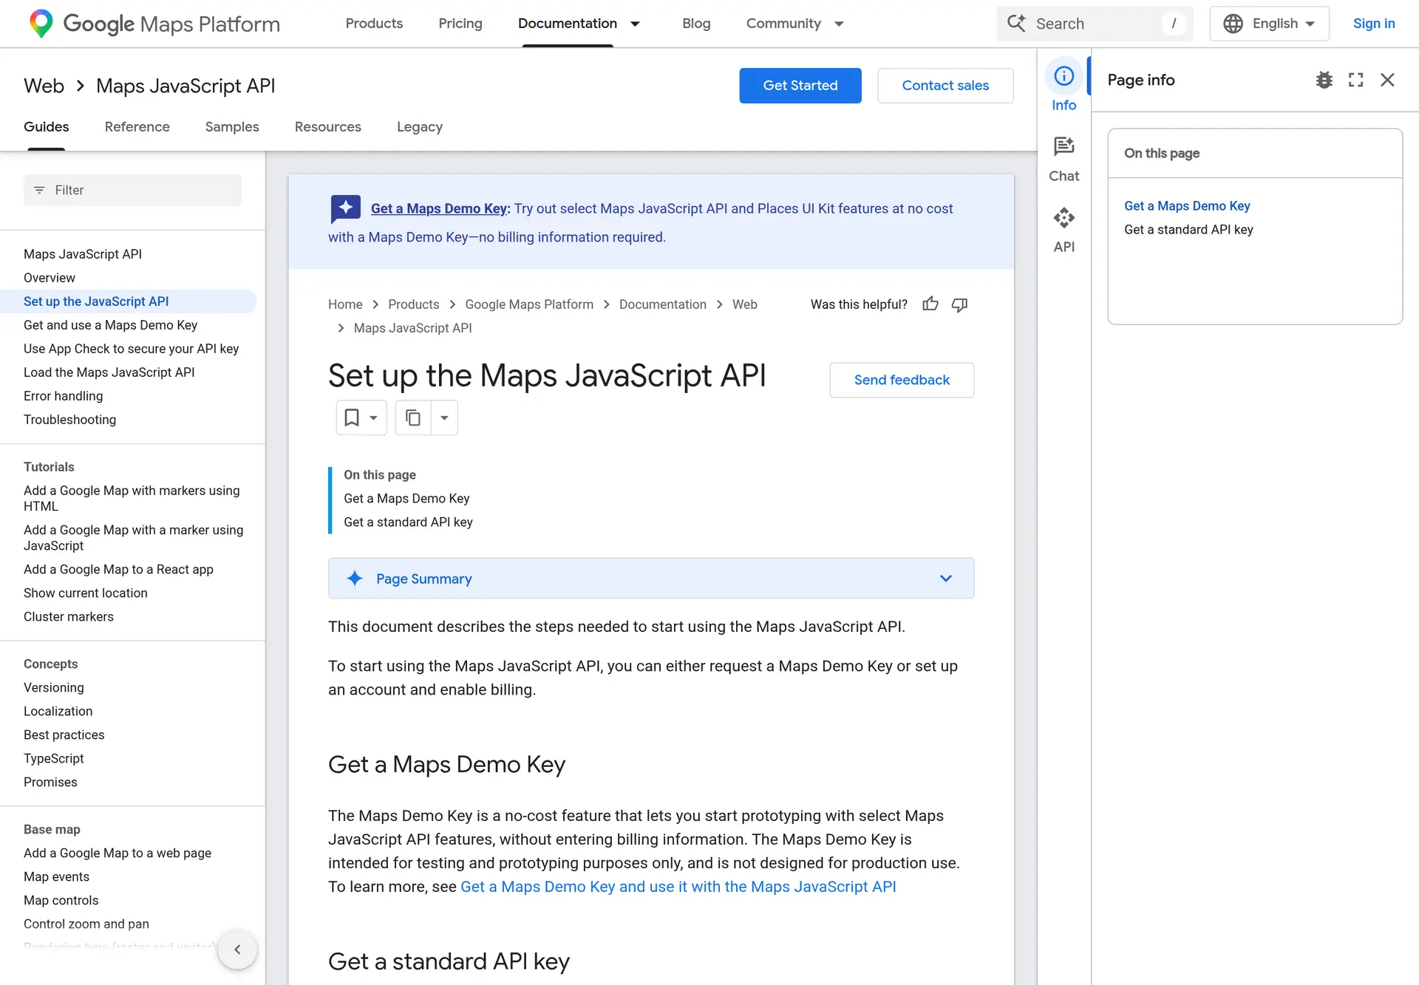This screenshot has width=1419, height=985.
Task: Click the Google Maps Platform logo
Action: pyautogui.click(x=154, y=24)
